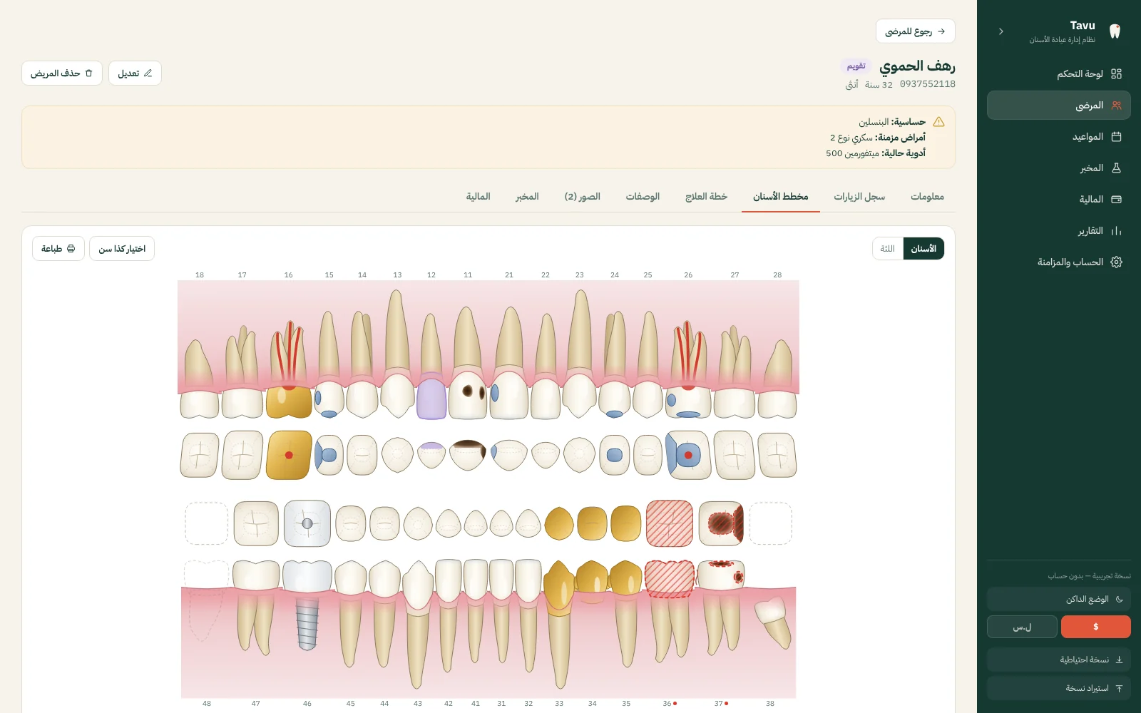Viewport: 1141px width, 713px height.
Task: Open المالية finance in sidebar
Action: click(x=1059, y=199)
